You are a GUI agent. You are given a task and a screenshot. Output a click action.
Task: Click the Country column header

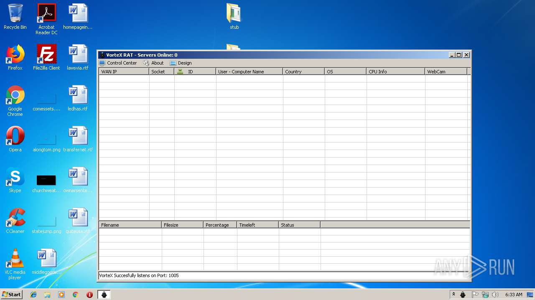click(304, 72)
